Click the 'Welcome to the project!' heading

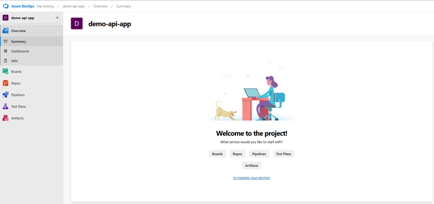(x=252, y=133)
